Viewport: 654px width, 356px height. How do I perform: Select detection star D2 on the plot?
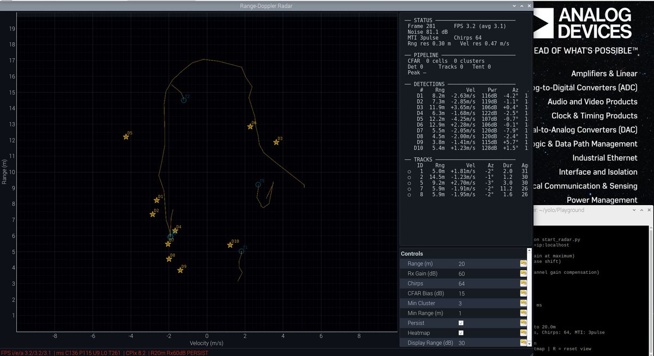[153, 214]
